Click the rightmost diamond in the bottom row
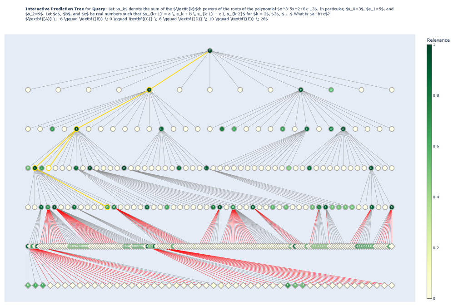Viewport: 453px width, 306px height. (x=392, y=286)
